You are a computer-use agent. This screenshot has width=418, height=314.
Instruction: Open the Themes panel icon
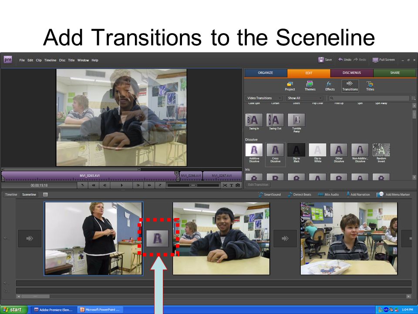310,86
